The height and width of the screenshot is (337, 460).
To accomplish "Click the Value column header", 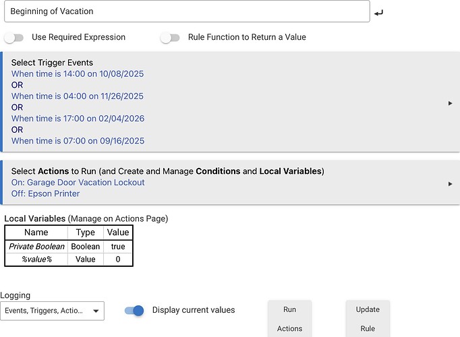I will point(118,233).
